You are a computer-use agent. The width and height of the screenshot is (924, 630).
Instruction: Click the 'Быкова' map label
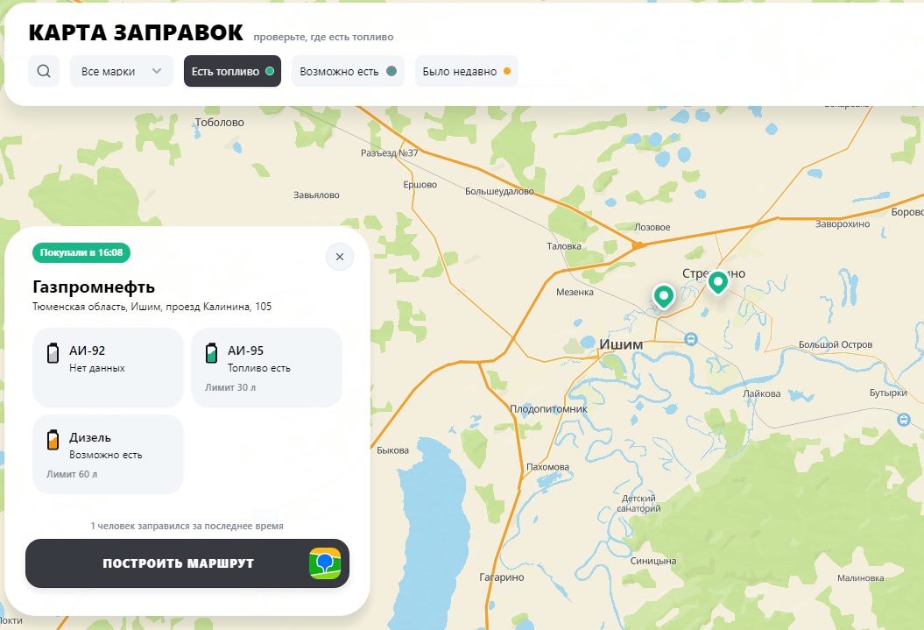tap(392, 449)
